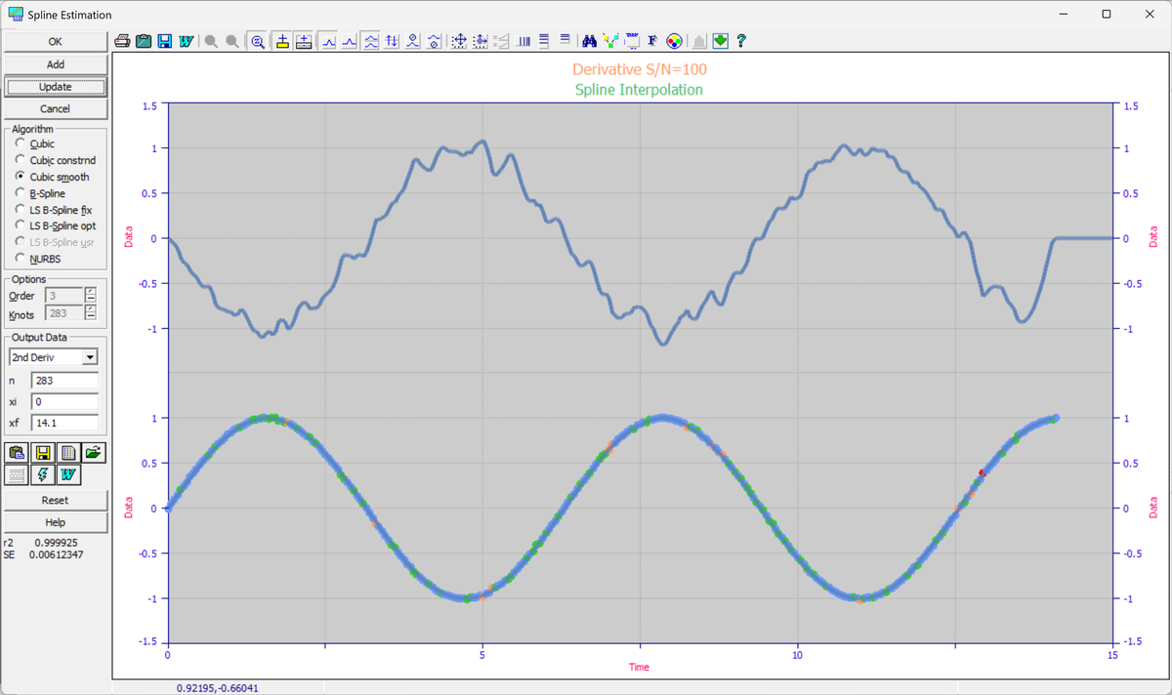Viewport: 1172px width, 695px height.
Task: Select the Cubic algorithm radio button
Action: pyautogui.click(x=21, y=143)
